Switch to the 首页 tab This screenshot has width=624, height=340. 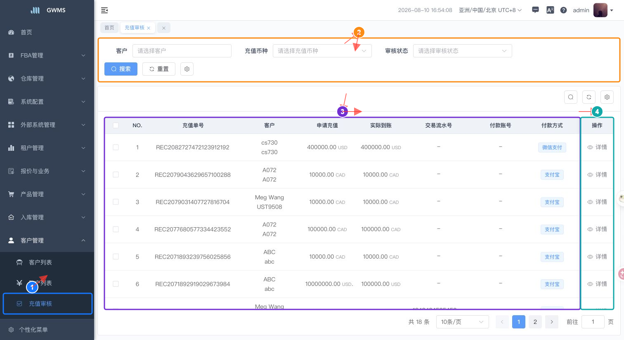109,28
